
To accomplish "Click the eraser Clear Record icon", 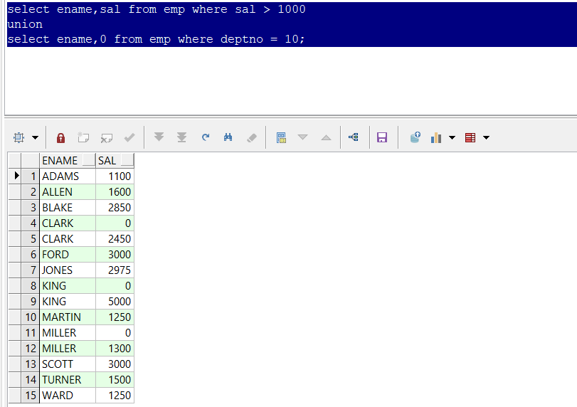I will [x=252, y=137].
